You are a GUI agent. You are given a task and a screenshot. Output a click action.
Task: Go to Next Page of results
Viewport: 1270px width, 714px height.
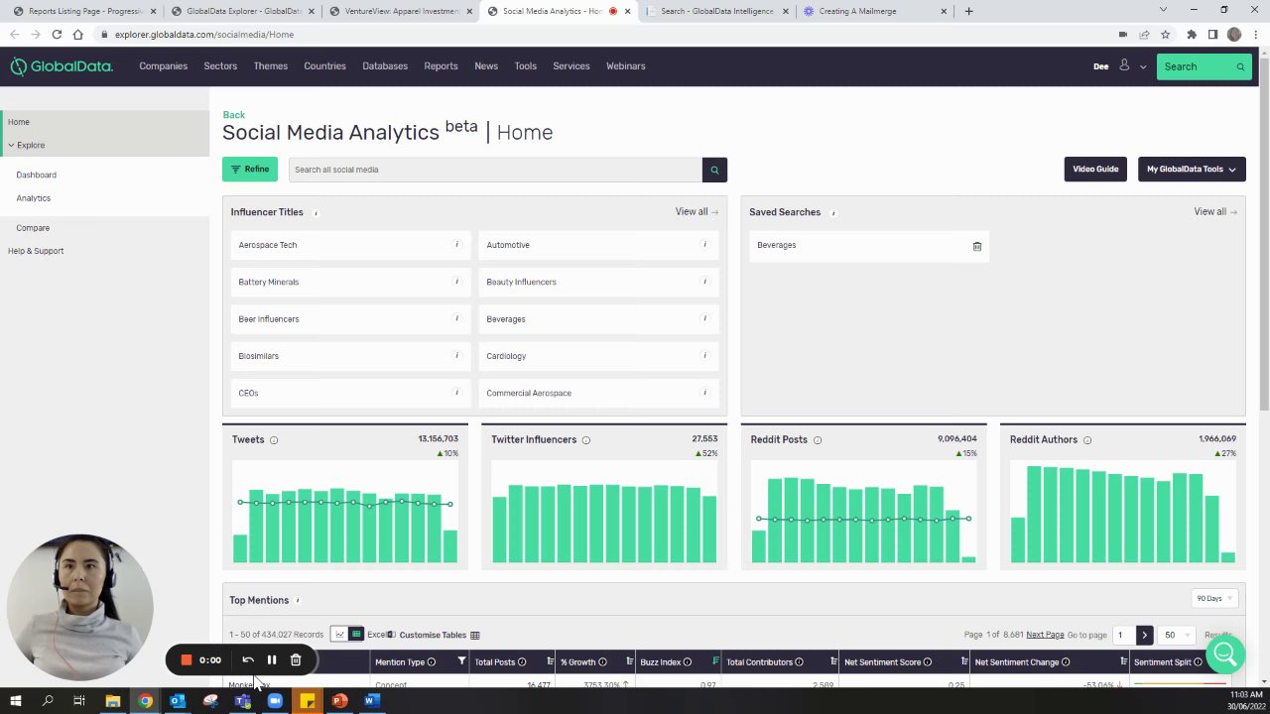pyautogui.click(x=1045, y=635)
